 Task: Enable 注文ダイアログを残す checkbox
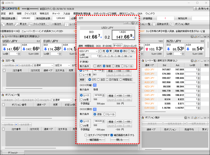pos(86,135)
